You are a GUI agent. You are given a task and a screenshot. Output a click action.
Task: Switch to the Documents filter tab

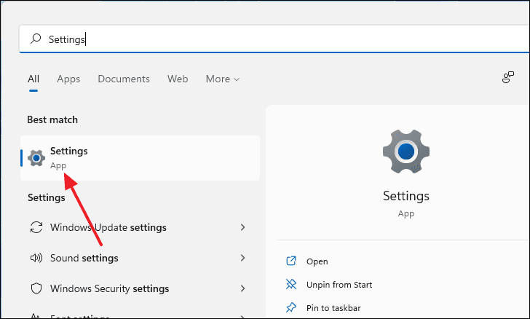click(x=124, y=79)
